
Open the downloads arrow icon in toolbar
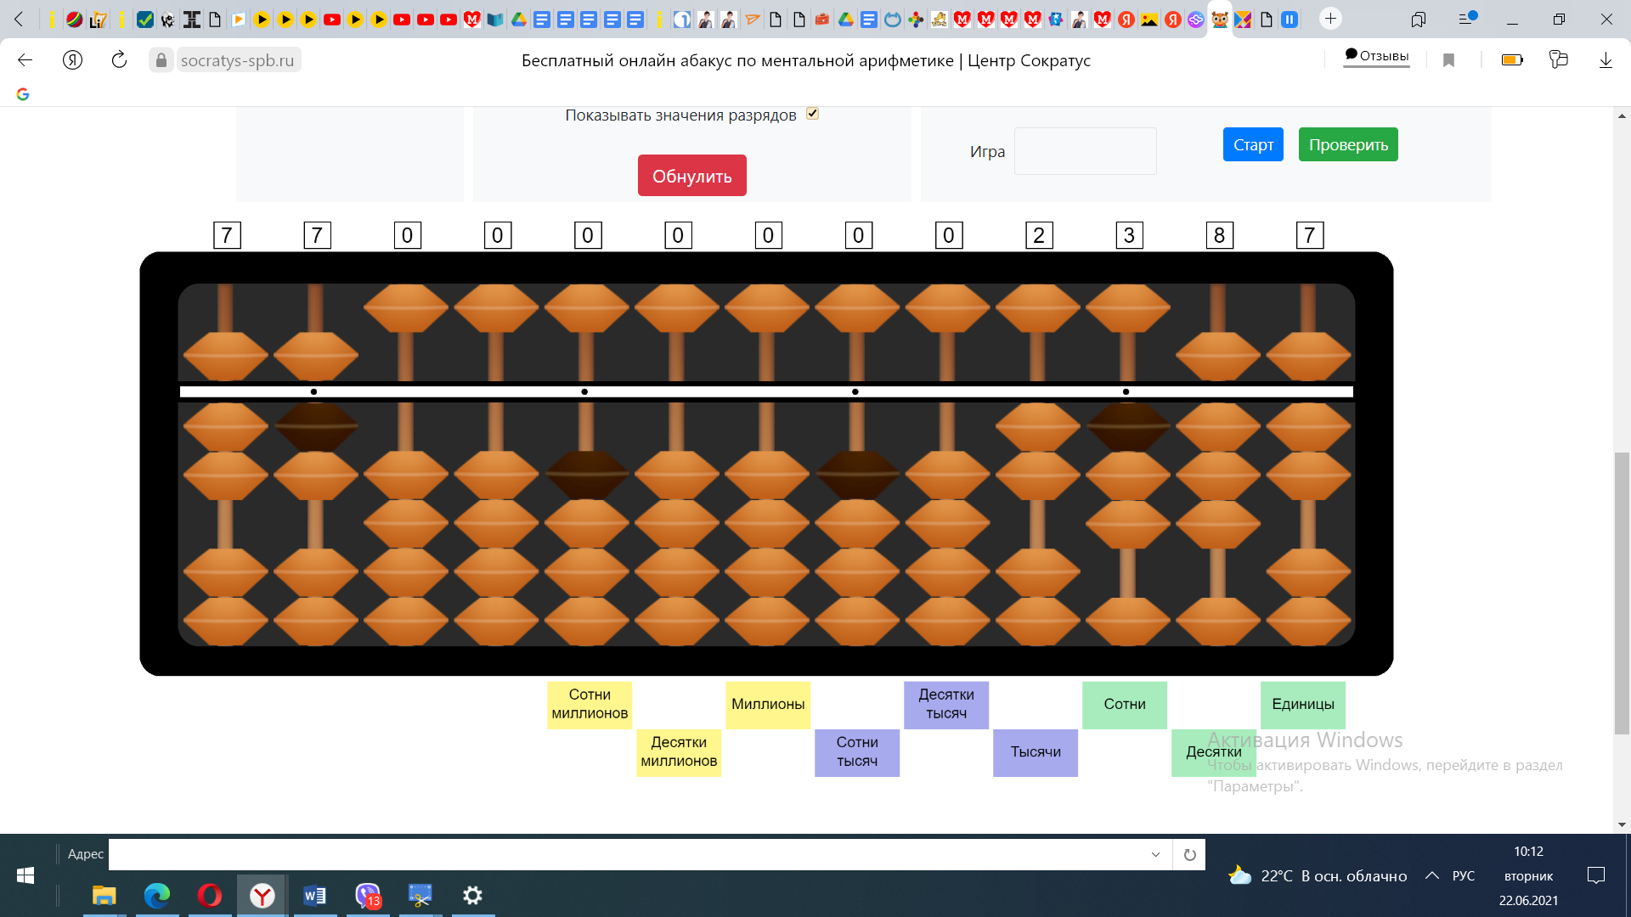(x=1606, y=60)
